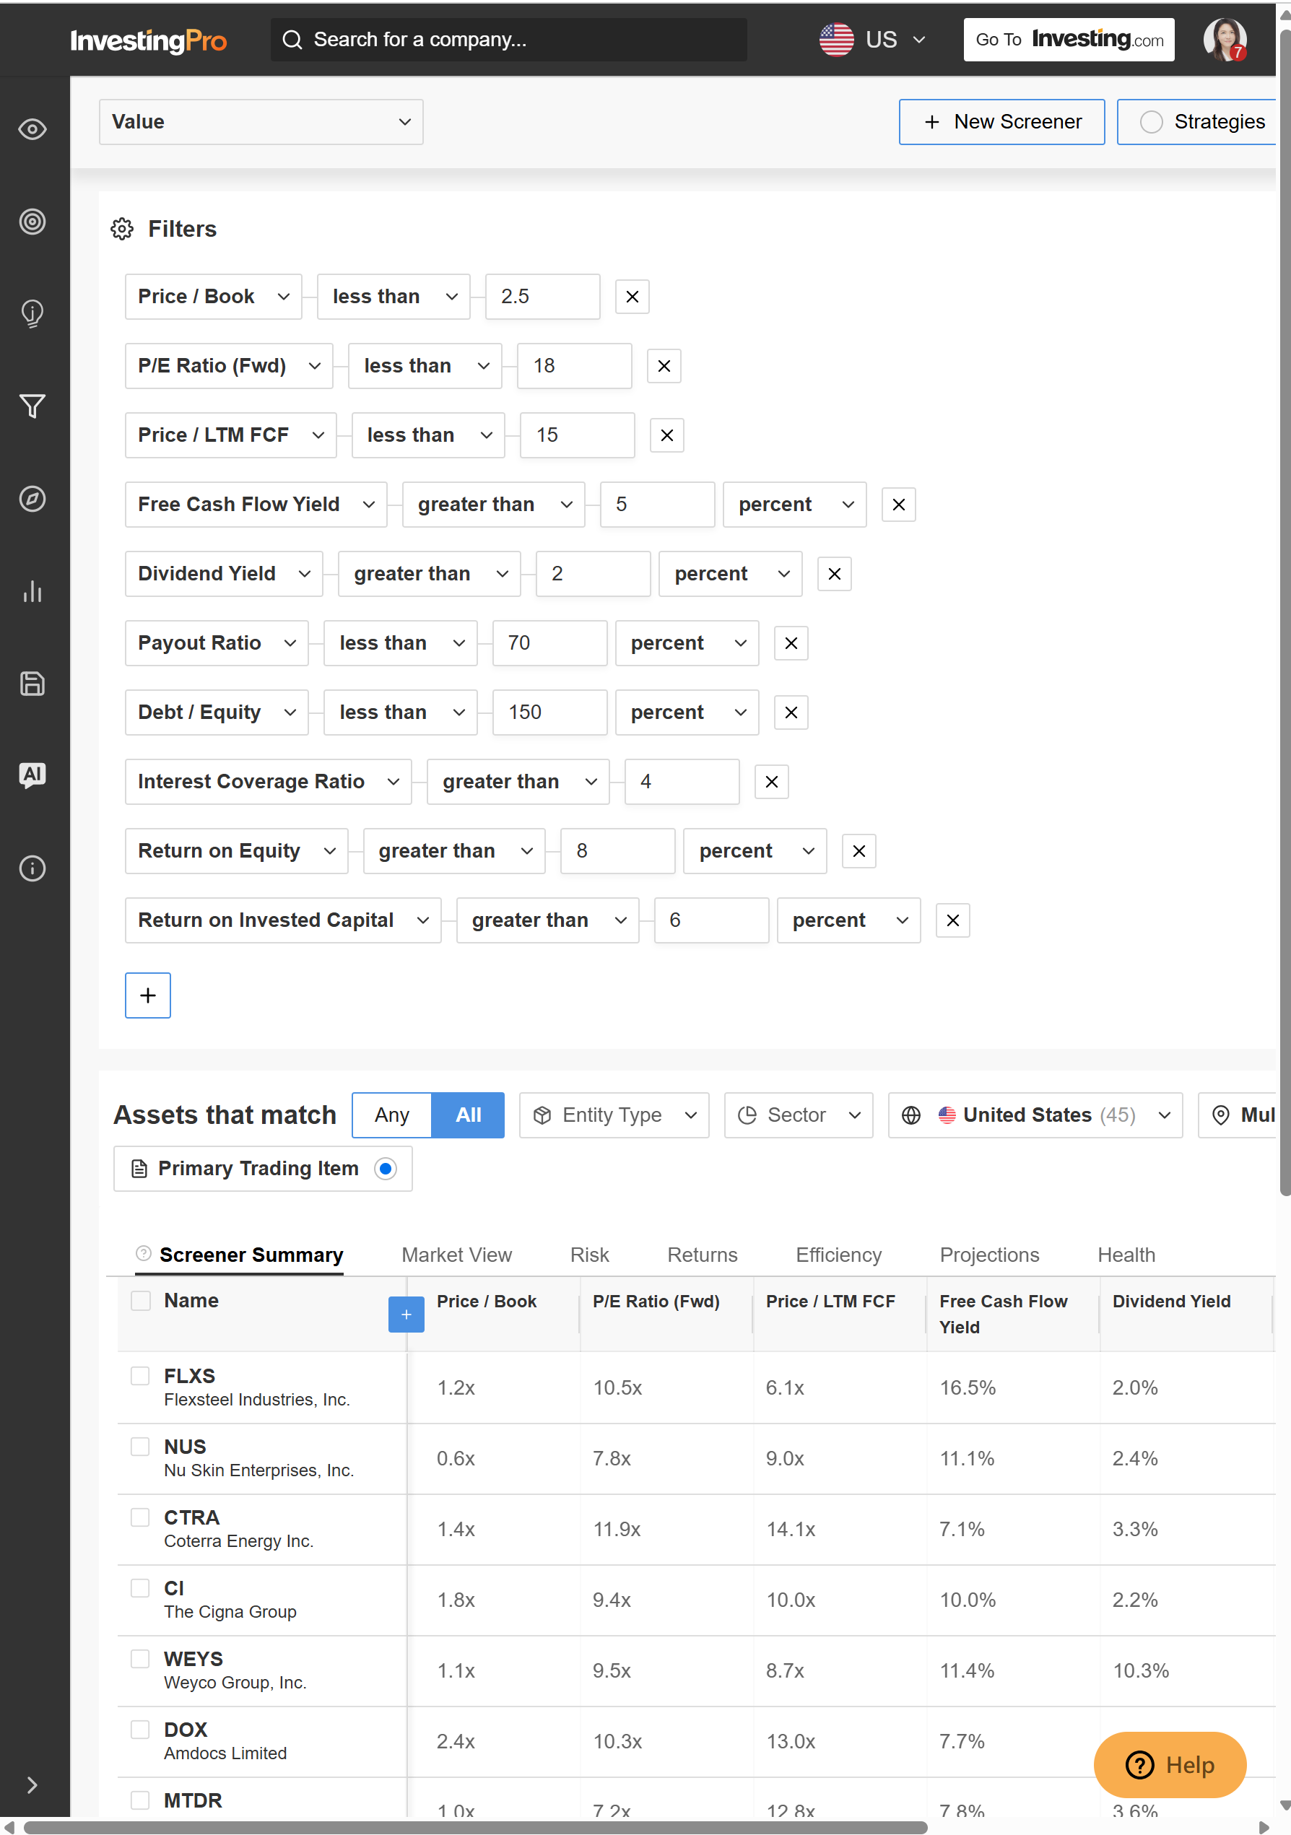This screenshot has height=1835, width=1291.
Task: Check the DOX row checkbox
Action: click(x=141, y=1730)
